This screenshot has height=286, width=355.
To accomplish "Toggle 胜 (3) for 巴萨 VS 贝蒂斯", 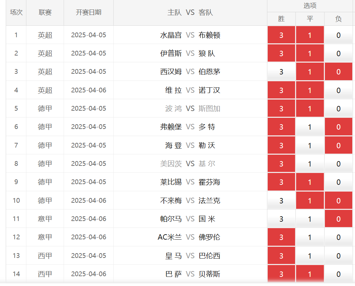I will point(281,274).
